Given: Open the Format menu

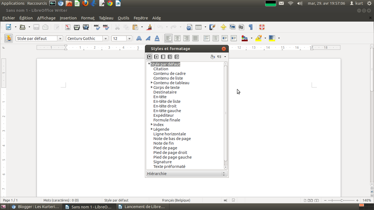Looking at the screenshot, I should pyautogui.click(x=88, y=18).
